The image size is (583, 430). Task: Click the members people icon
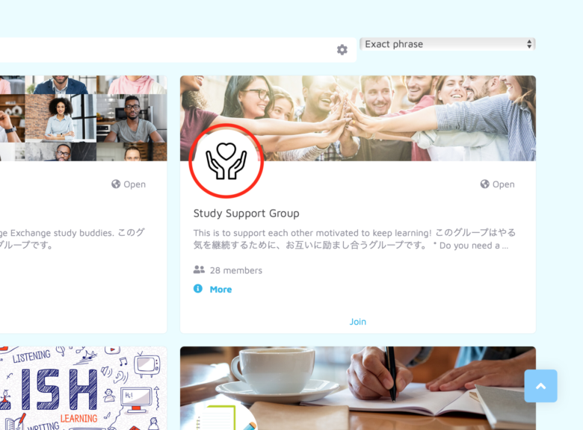coord(199,270)
